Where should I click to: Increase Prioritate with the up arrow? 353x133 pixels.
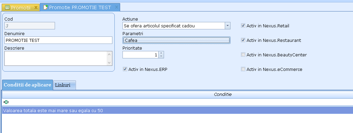click(x=161, y=53)
